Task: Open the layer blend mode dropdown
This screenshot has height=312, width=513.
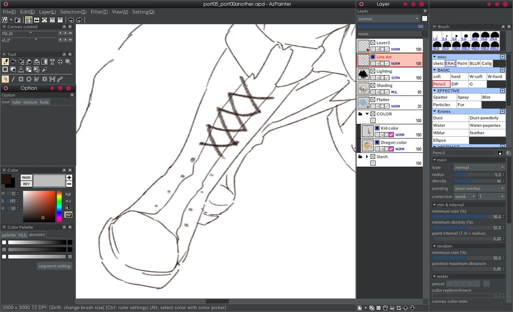Action: tap(388, 19)
